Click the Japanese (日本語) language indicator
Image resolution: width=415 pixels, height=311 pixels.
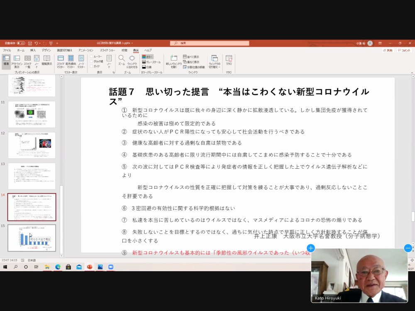click(32, 260)
